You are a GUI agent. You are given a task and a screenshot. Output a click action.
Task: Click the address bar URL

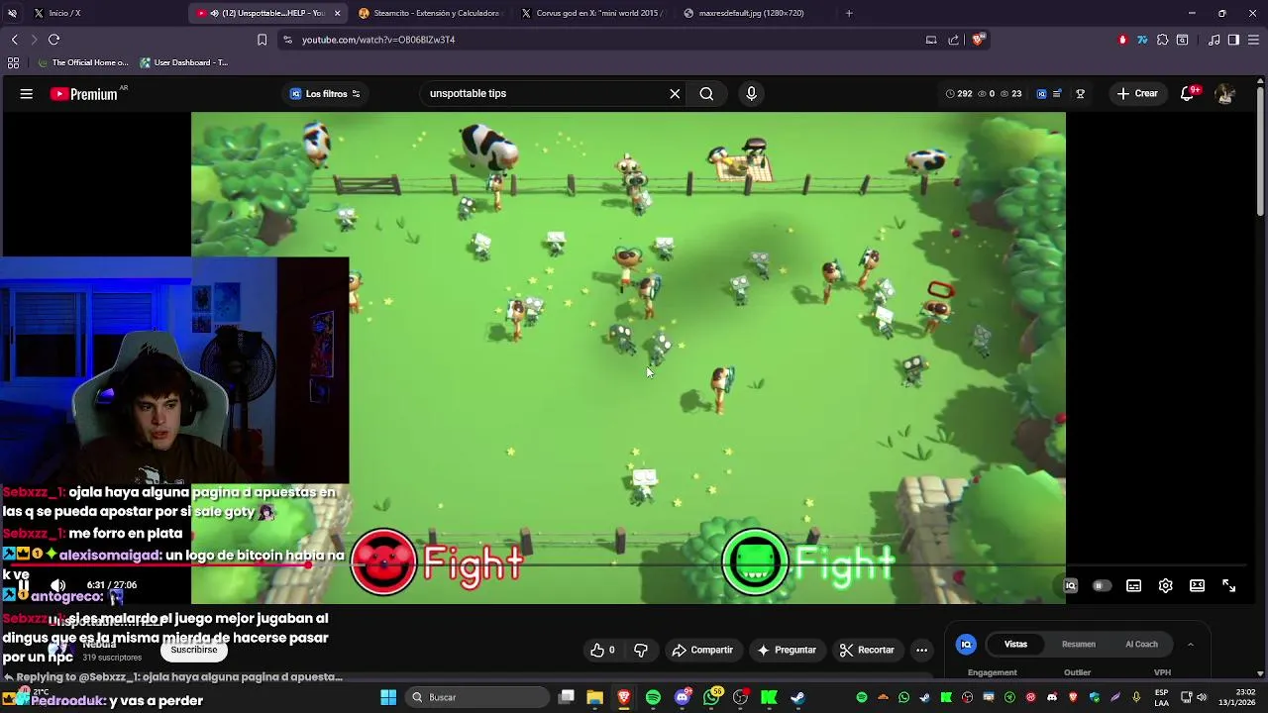click(378, 40)
